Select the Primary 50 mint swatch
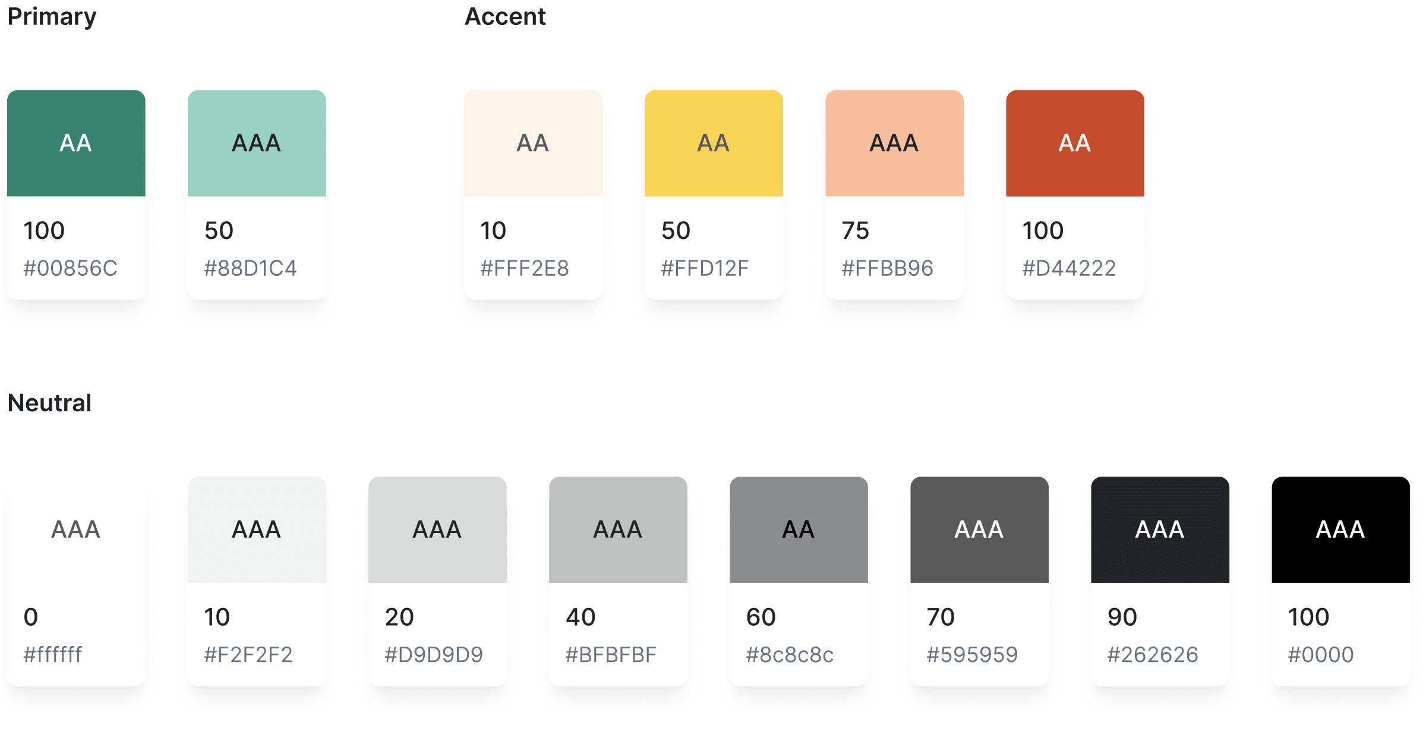This screenshot has width=1426, height=731. click(x=257, y=143)
